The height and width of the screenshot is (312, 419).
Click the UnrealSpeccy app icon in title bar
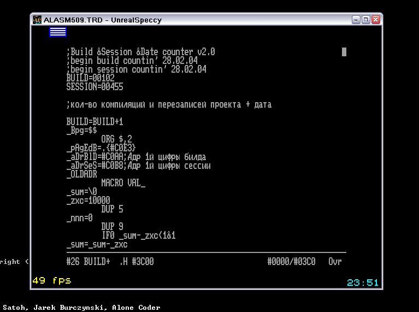37,20
